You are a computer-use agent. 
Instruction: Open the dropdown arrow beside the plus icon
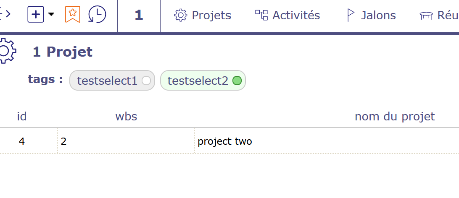point(51,14)
